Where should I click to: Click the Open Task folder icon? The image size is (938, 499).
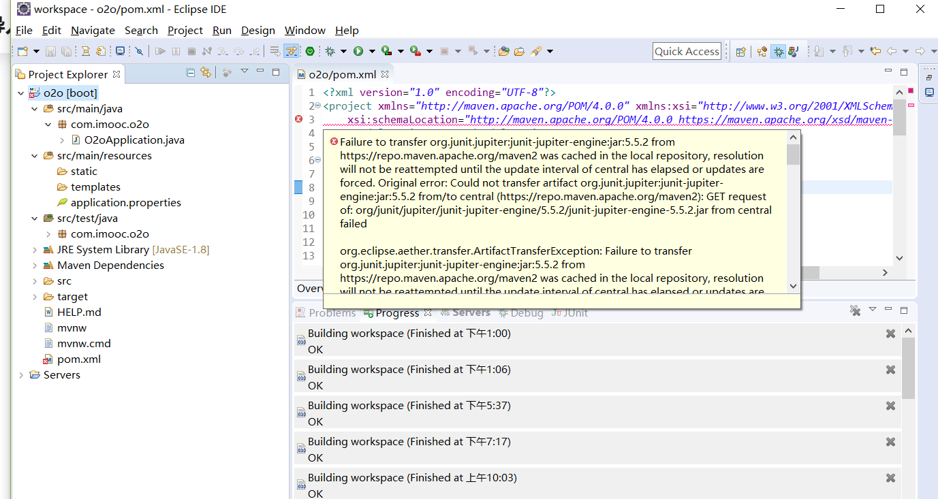point(519,51)
